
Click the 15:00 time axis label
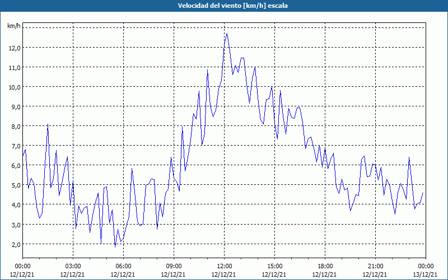coord(274,267)
